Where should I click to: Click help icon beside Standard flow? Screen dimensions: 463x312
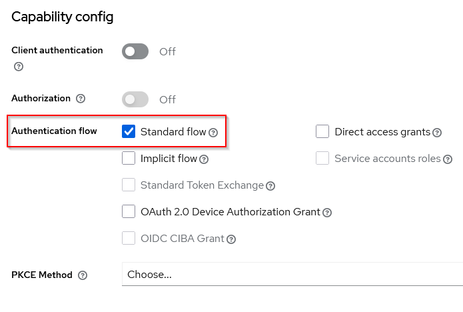213,133
